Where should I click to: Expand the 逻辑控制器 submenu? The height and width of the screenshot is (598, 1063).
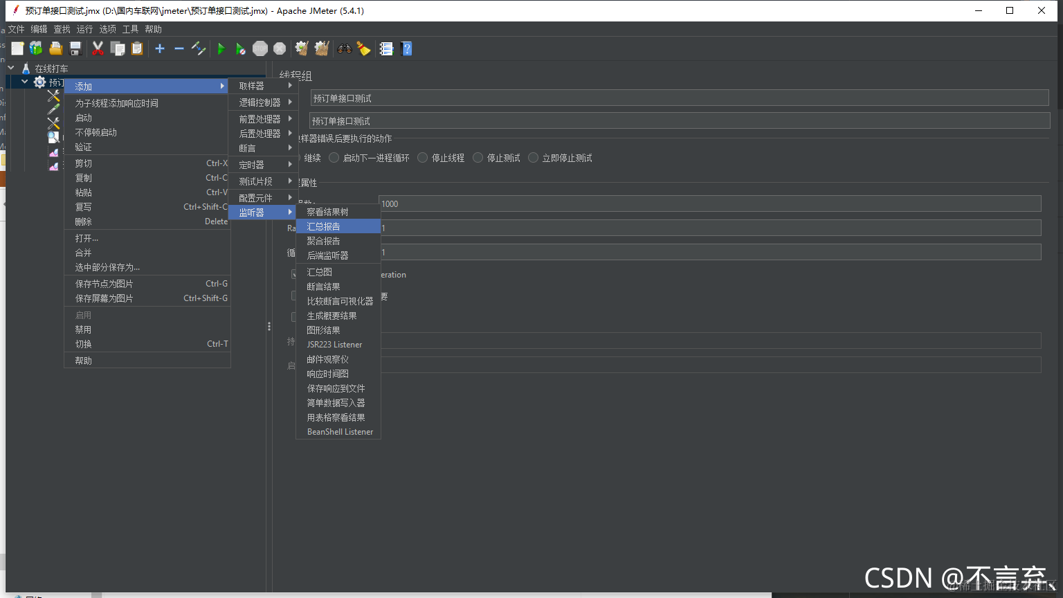pos(264,102)
